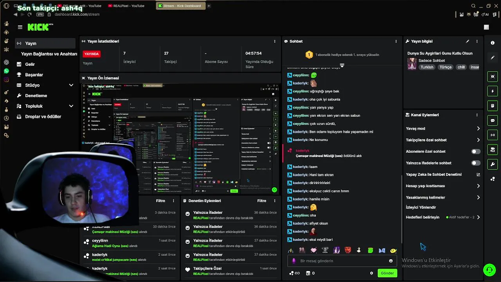501x282 pixels.
Task: Open WhatsApp in the browser sidebar
Action: pyautogui.click(x=6, y=71)
